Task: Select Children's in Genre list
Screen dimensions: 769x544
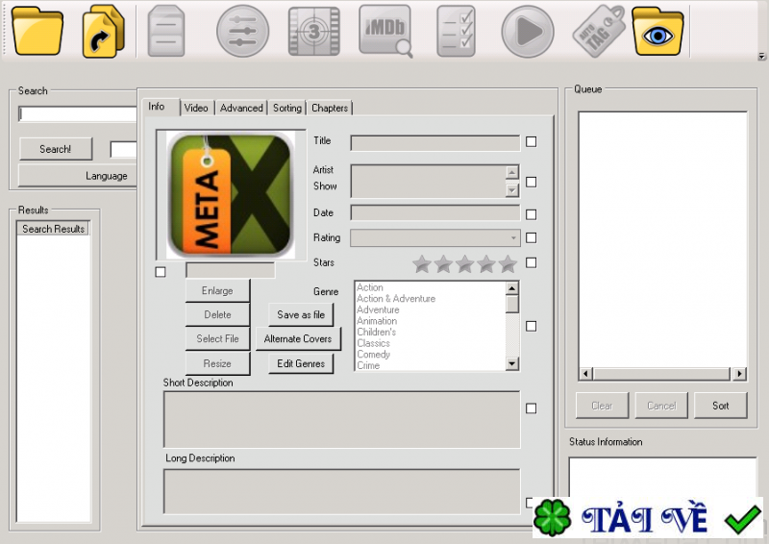Action: [x=376, y=333]
